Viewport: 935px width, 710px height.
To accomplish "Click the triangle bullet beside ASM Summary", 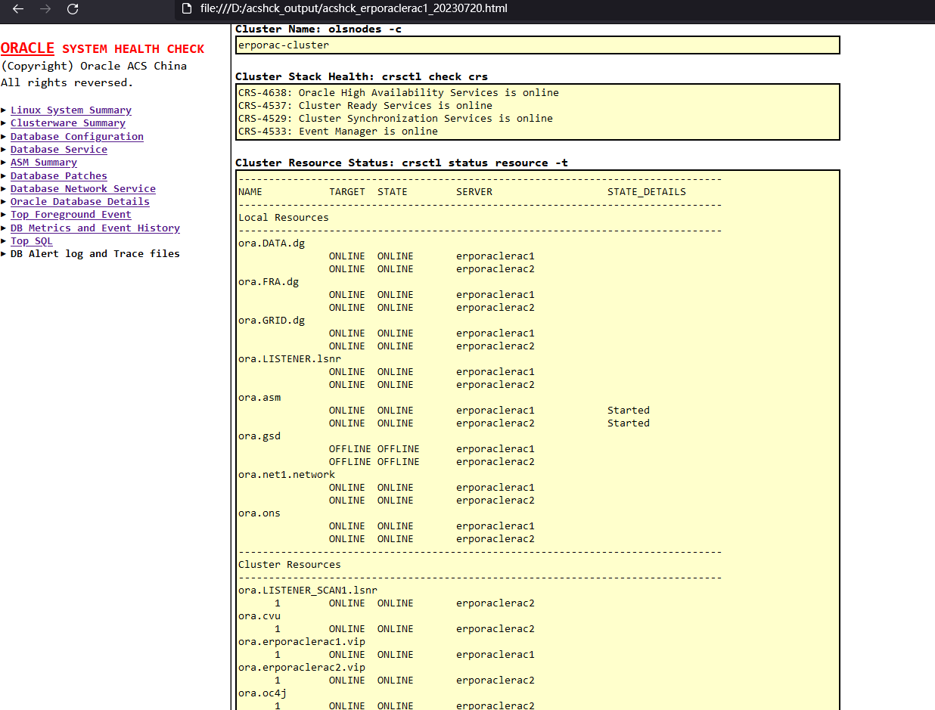I will pos(4,163).
